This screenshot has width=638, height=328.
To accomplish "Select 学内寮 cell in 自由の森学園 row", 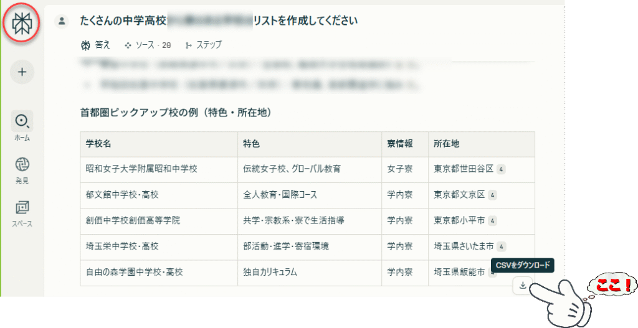I will point(405,273).
